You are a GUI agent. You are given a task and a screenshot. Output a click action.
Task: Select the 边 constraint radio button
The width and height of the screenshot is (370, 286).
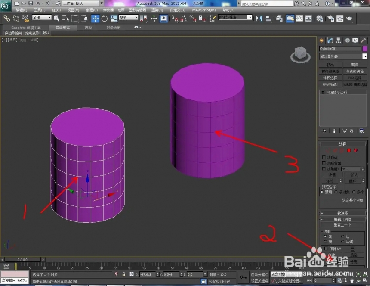pos(342,236)
